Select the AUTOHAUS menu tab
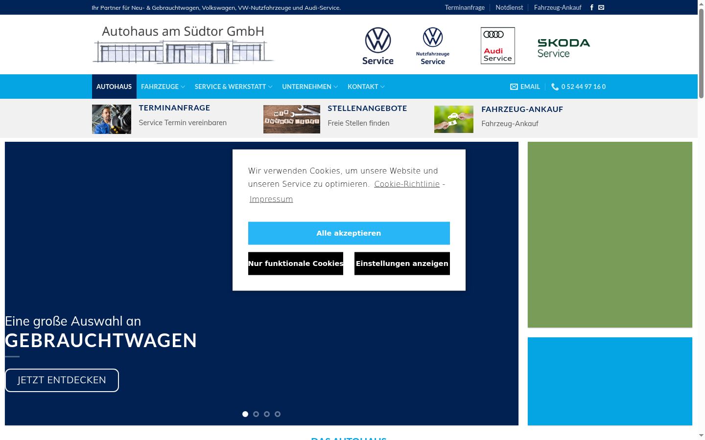This screenshot has height=440, width=705. [114, 87]
